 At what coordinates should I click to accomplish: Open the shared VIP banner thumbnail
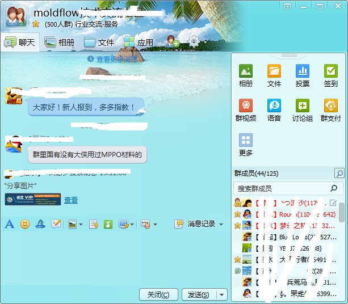tap(33, 199)
